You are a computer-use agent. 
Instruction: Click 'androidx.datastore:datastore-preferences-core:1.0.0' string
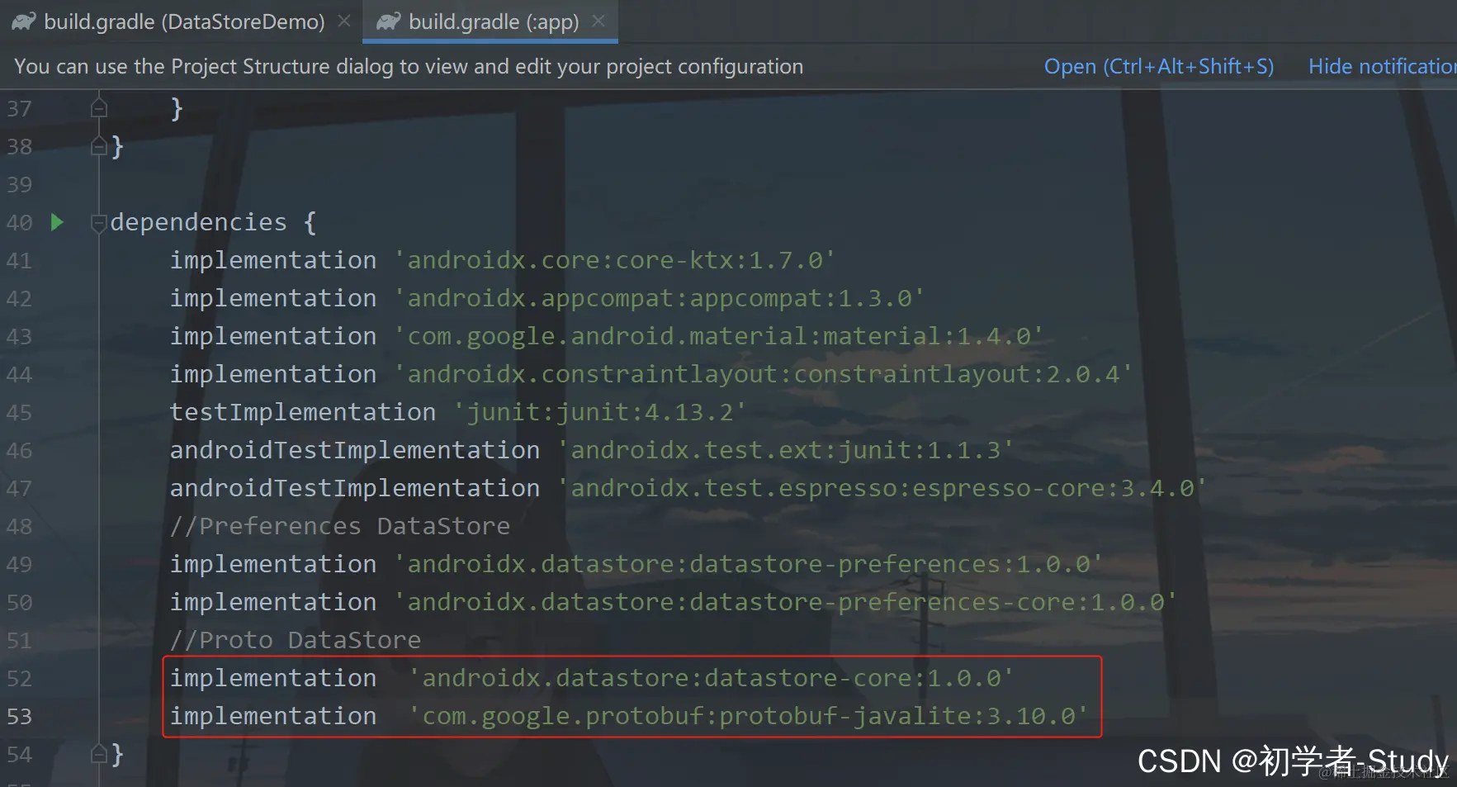point(785,602)
